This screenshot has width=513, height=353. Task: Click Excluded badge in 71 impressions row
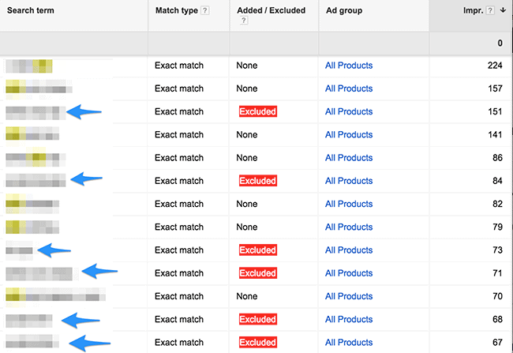click(x=258, y=273)
